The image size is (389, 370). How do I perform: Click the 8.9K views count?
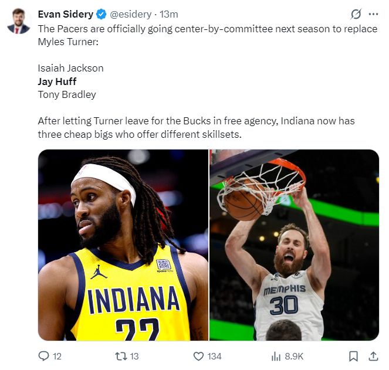coord(294,357)
